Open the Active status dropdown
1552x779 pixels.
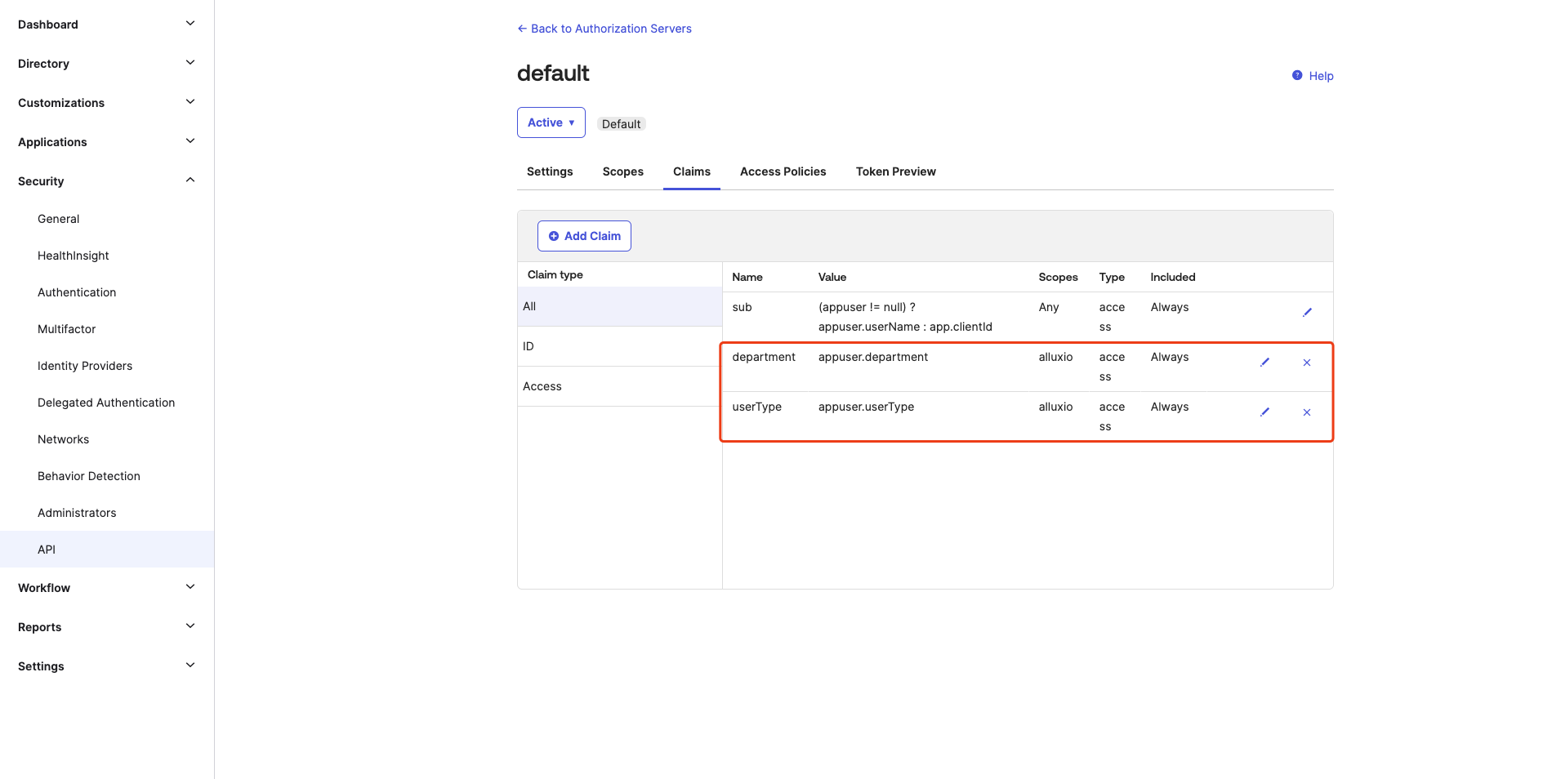click(551, 122)
